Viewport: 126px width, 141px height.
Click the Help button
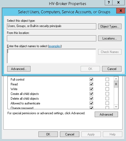[112, 134]
